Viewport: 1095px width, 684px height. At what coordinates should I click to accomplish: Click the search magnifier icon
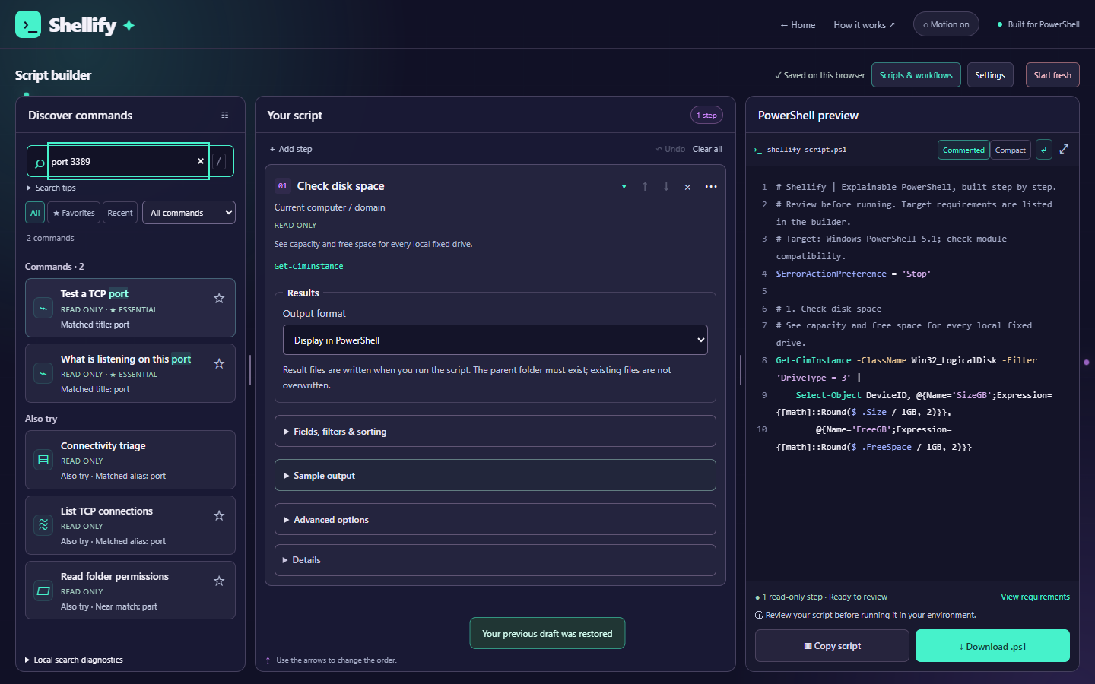(x=40, y=163)
